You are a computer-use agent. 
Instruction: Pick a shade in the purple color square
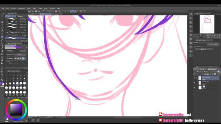click(x=16, y=110)
